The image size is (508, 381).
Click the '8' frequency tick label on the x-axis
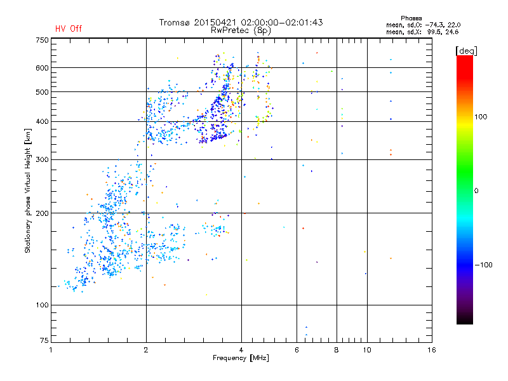tap(337, 350)
